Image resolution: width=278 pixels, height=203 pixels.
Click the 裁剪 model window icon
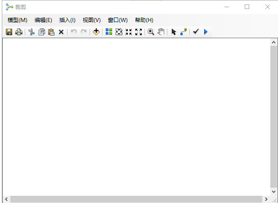tap(9, 7)
